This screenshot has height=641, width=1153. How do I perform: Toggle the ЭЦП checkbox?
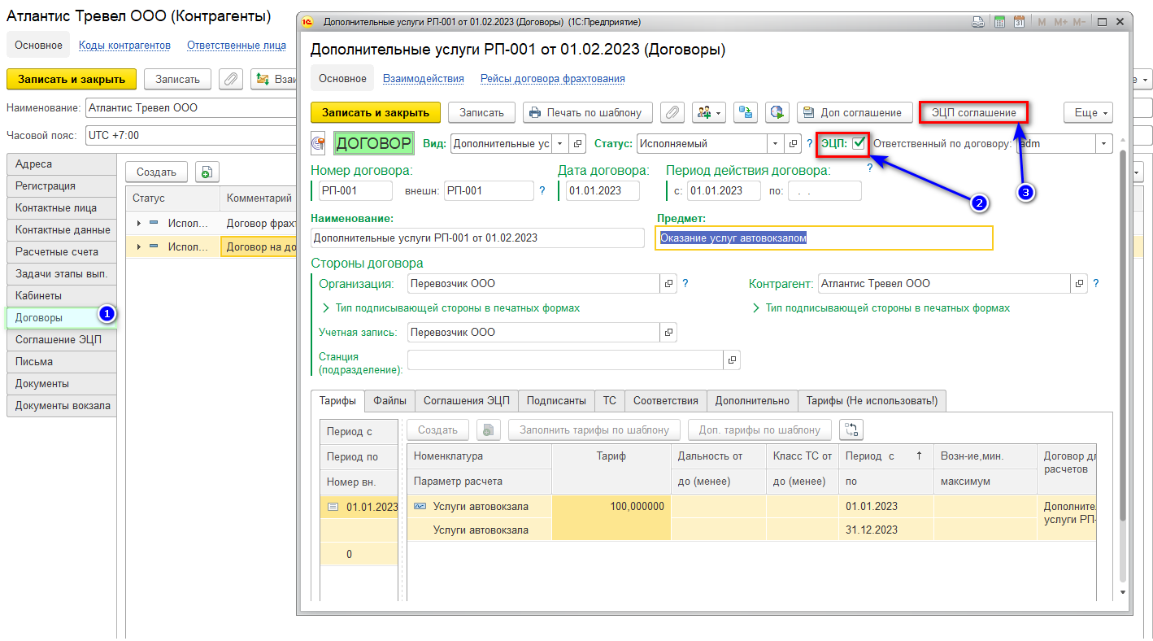(859, 144)
